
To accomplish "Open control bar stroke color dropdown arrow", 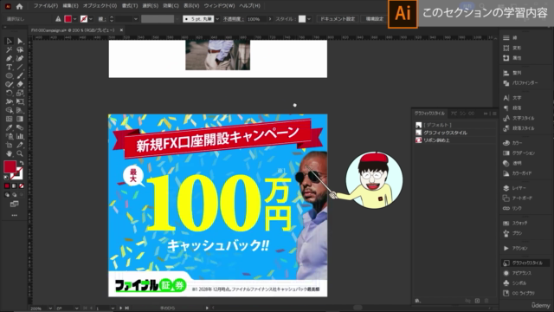I will (x=91, y=19).
